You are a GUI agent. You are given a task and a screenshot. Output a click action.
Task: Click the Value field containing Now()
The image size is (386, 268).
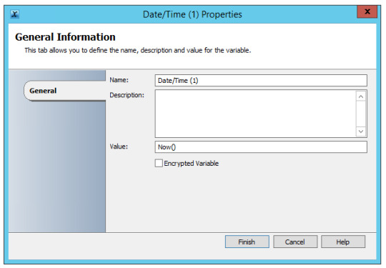[261, 147]
